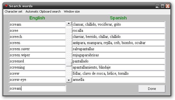
Task: Click the translation 'clamar, chillido, vociferar, grito'
Action: point(118,25)
